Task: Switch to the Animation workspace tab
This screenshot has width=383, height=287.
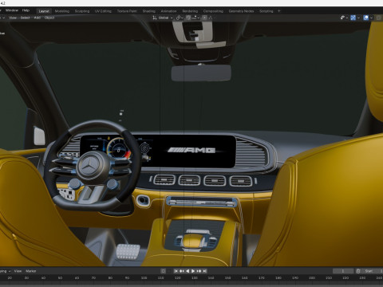Action: tap(168, 11)
